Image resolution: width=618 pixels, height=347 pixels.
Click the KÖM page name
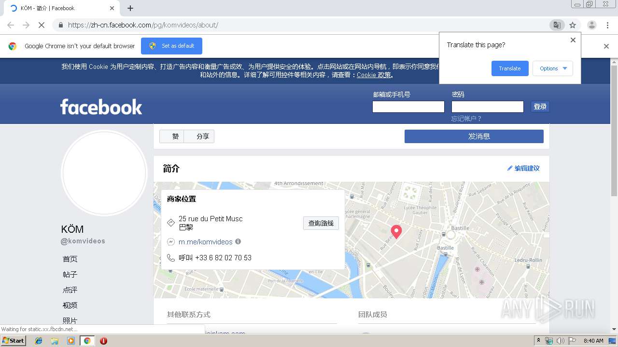point(72,229)
